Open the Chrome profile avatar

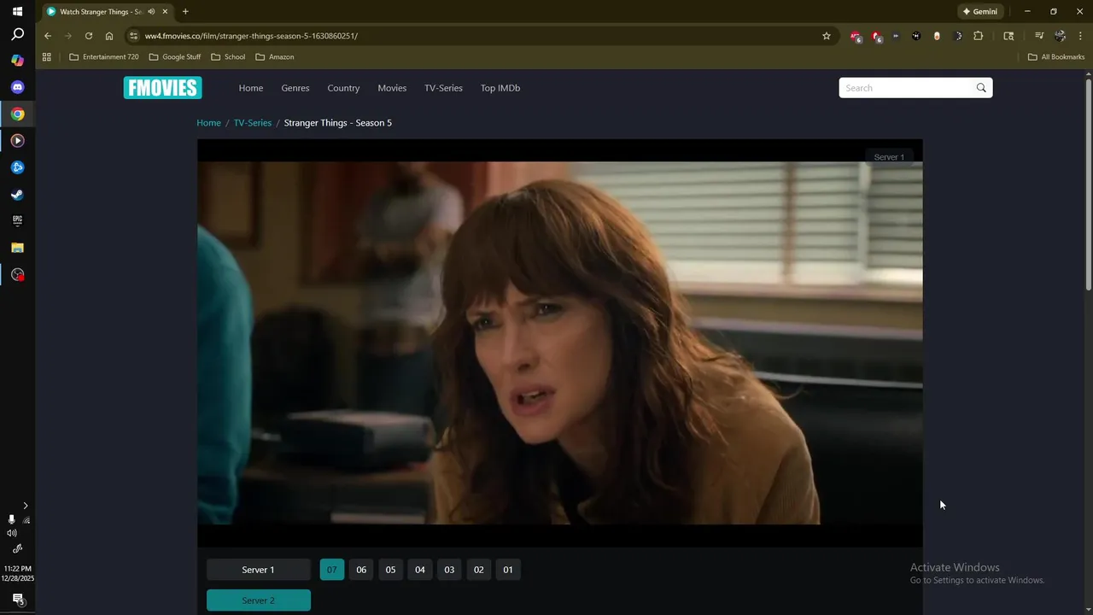coord(1060,36)
